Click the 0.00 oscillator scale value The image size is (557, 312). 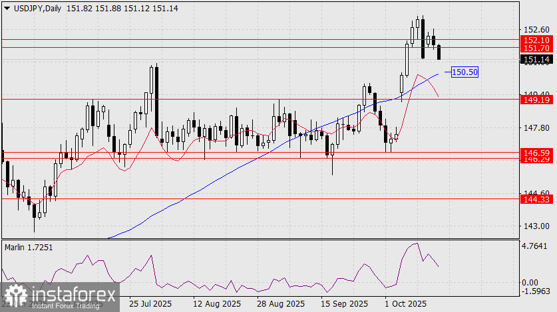[530, 283]
